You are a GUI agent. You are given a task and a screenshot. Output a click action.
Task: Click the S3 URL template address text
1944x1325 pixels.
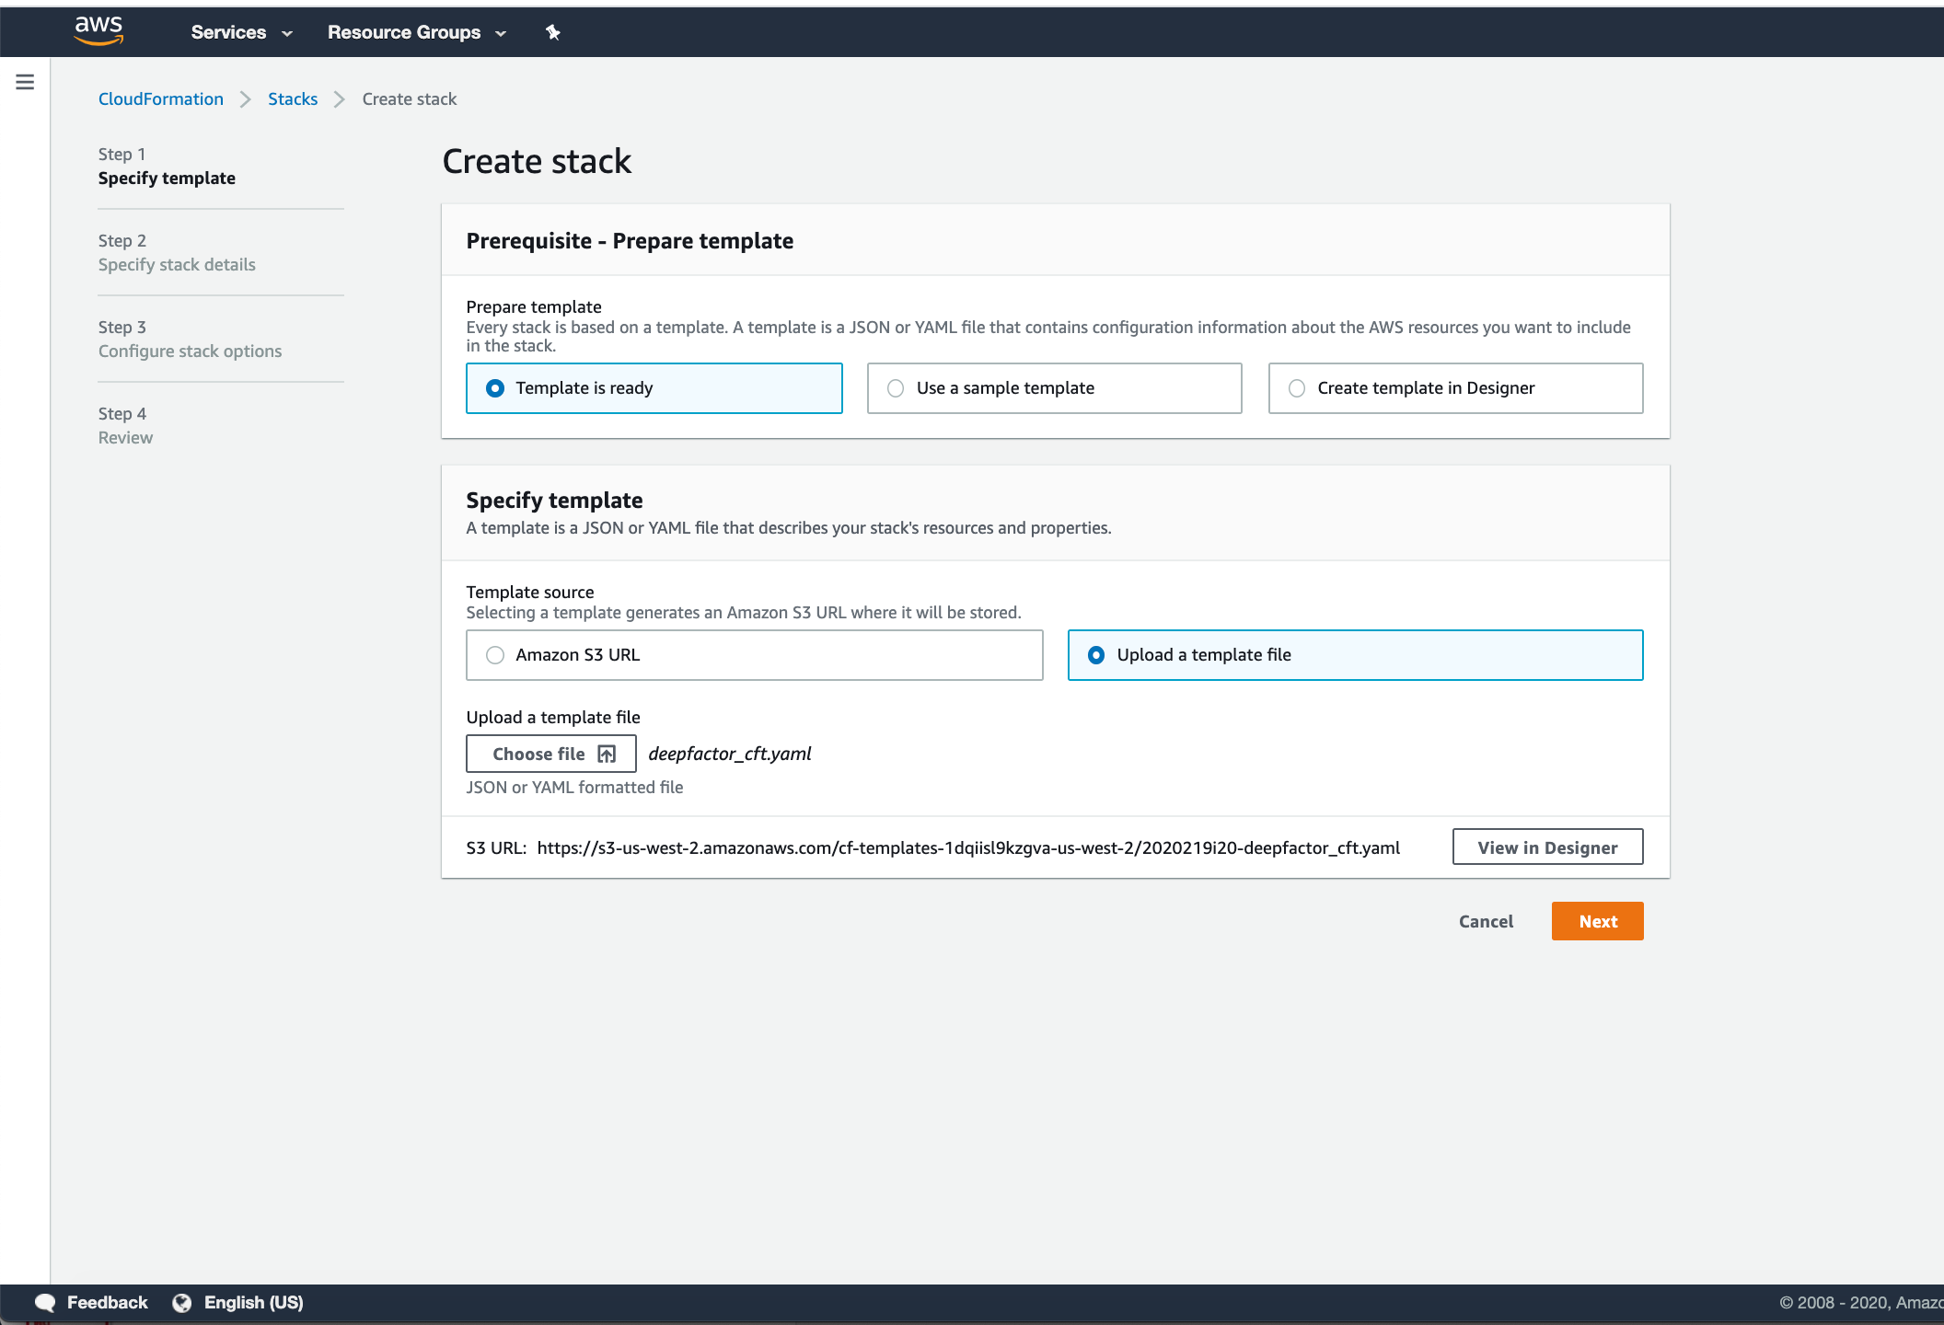coord(968,847)
